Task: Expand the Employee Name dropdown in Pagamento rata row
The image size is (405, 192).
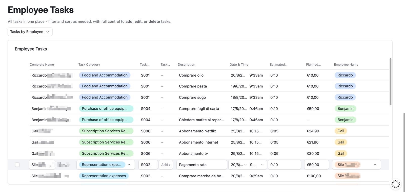Action: click(375, 165)
